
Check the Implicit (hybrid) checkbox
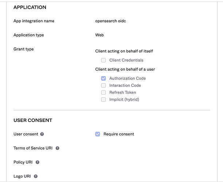[x=103, y=99]
